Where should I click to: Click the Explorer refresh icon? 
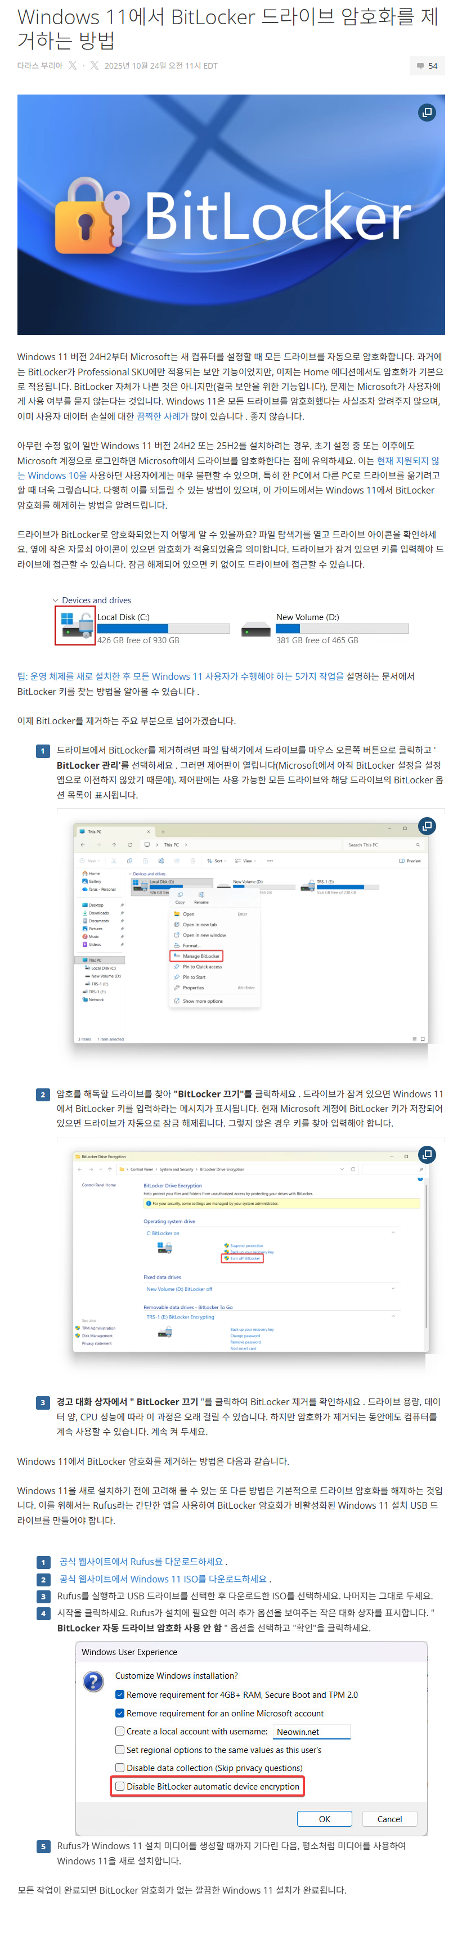coord(129,845)
